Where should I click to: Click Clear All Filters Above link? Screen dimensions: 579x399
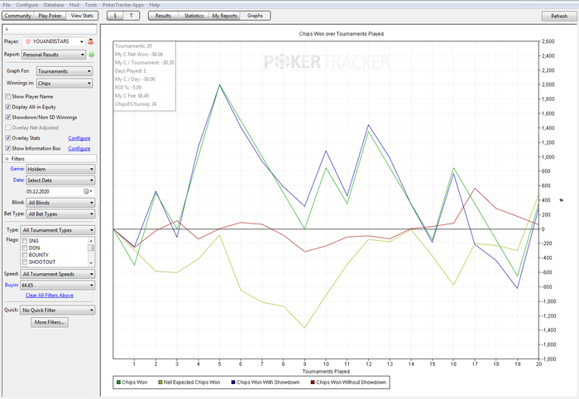pos(50,295)
